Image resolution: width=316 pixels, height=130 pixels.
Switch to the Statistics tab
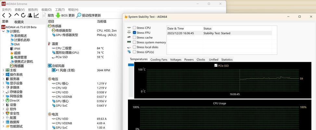click(x=227, y=60)
